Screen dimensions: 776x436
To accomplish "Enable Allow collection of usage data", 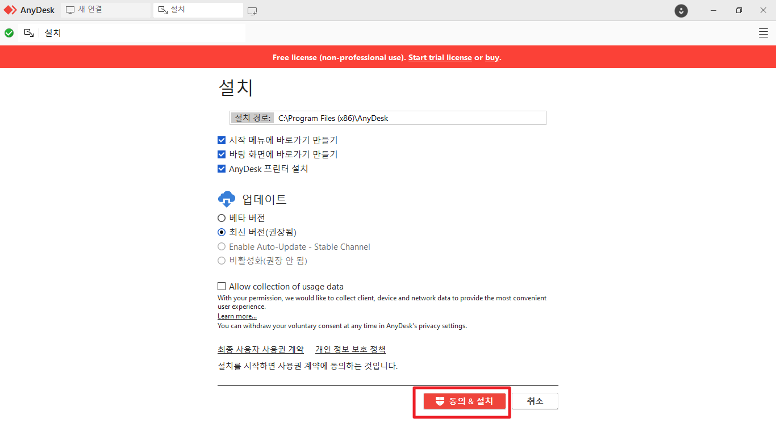I will click(221, 286).
